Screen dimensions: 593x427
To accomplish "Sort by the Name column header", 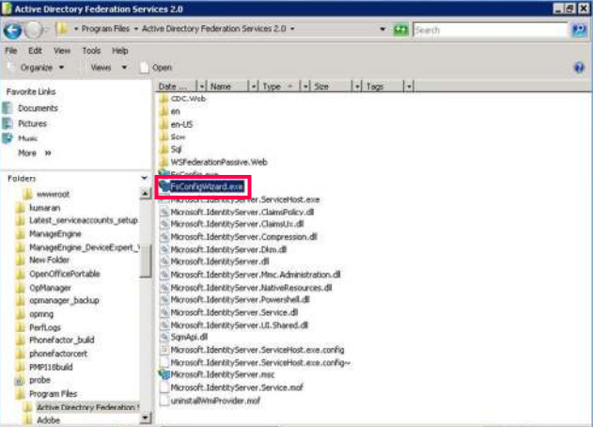I will (x=228, y=87).
